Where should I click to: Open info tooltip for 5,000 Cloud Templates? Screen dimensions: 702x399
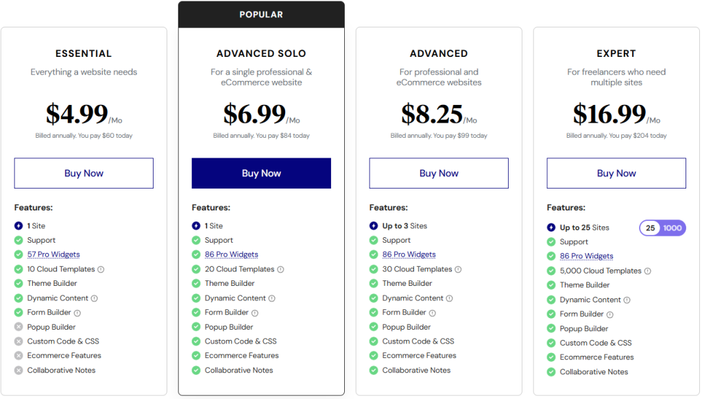[647, 271]
